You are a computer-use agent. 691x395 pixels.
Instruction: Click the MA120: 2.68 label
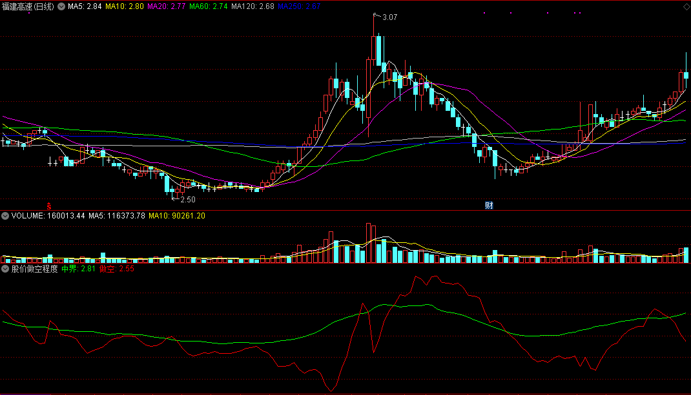[x=253, y=6]
